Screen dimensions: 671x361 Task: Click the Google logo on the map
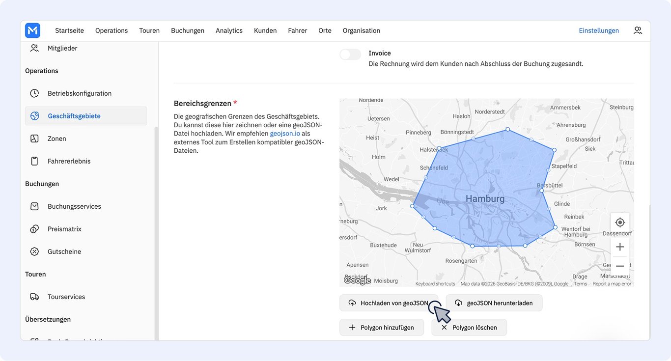[x=357, y=280]
